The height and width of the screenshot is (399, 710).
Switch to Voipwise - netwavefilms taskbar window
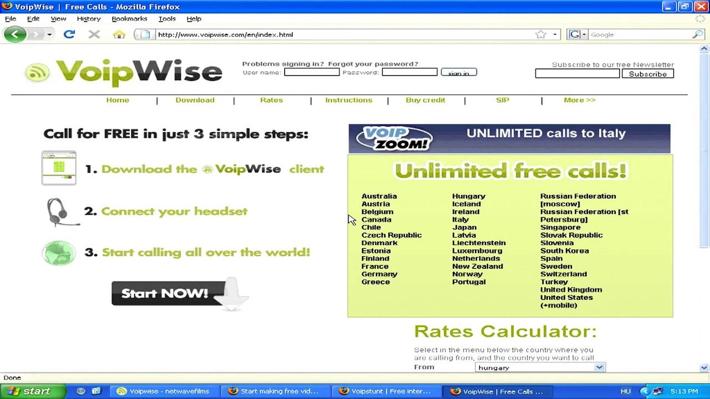pos(164,391)
